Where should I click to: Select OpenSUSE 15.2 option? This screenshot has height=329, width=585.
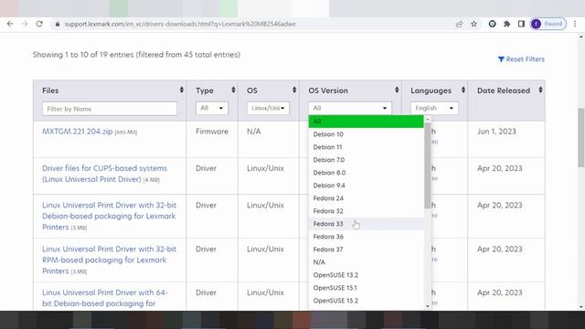tap(366, 301)
